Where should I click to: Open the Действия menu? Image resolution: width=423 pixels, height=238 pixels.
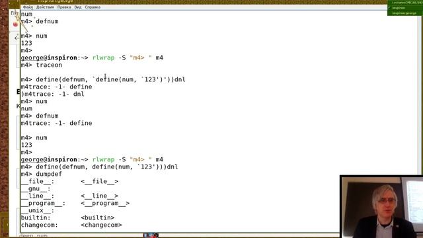(45, 7)
